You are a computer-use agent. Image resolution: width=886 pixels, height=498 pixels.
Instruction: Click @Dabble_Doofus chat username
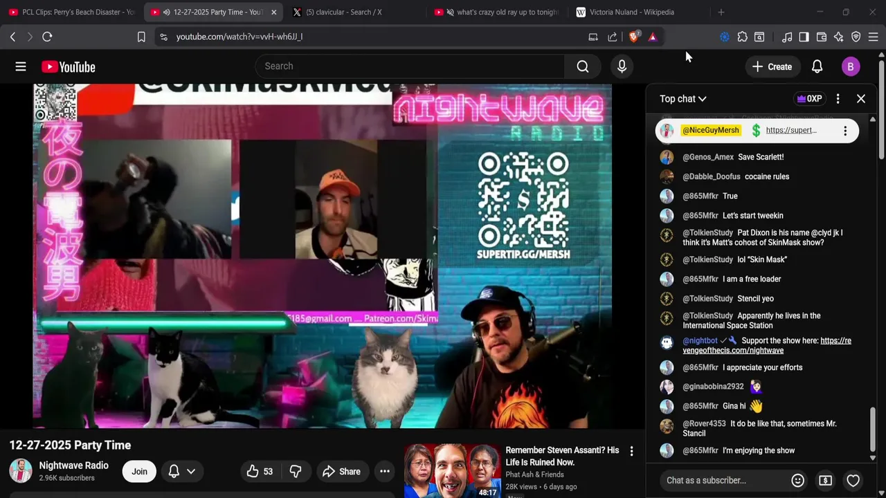(711, 176)
